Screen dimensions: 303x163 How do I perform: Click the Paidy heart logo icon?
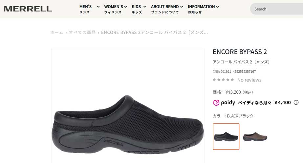click(x=216, y=103)
